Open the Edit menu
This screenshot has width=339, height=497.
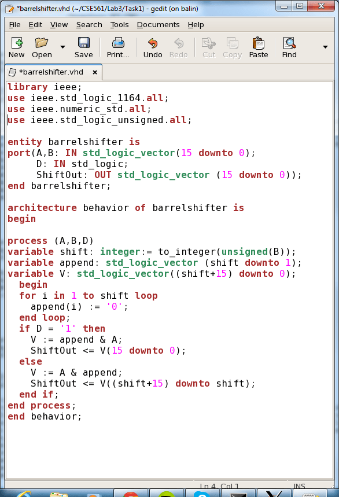[35, 25]
